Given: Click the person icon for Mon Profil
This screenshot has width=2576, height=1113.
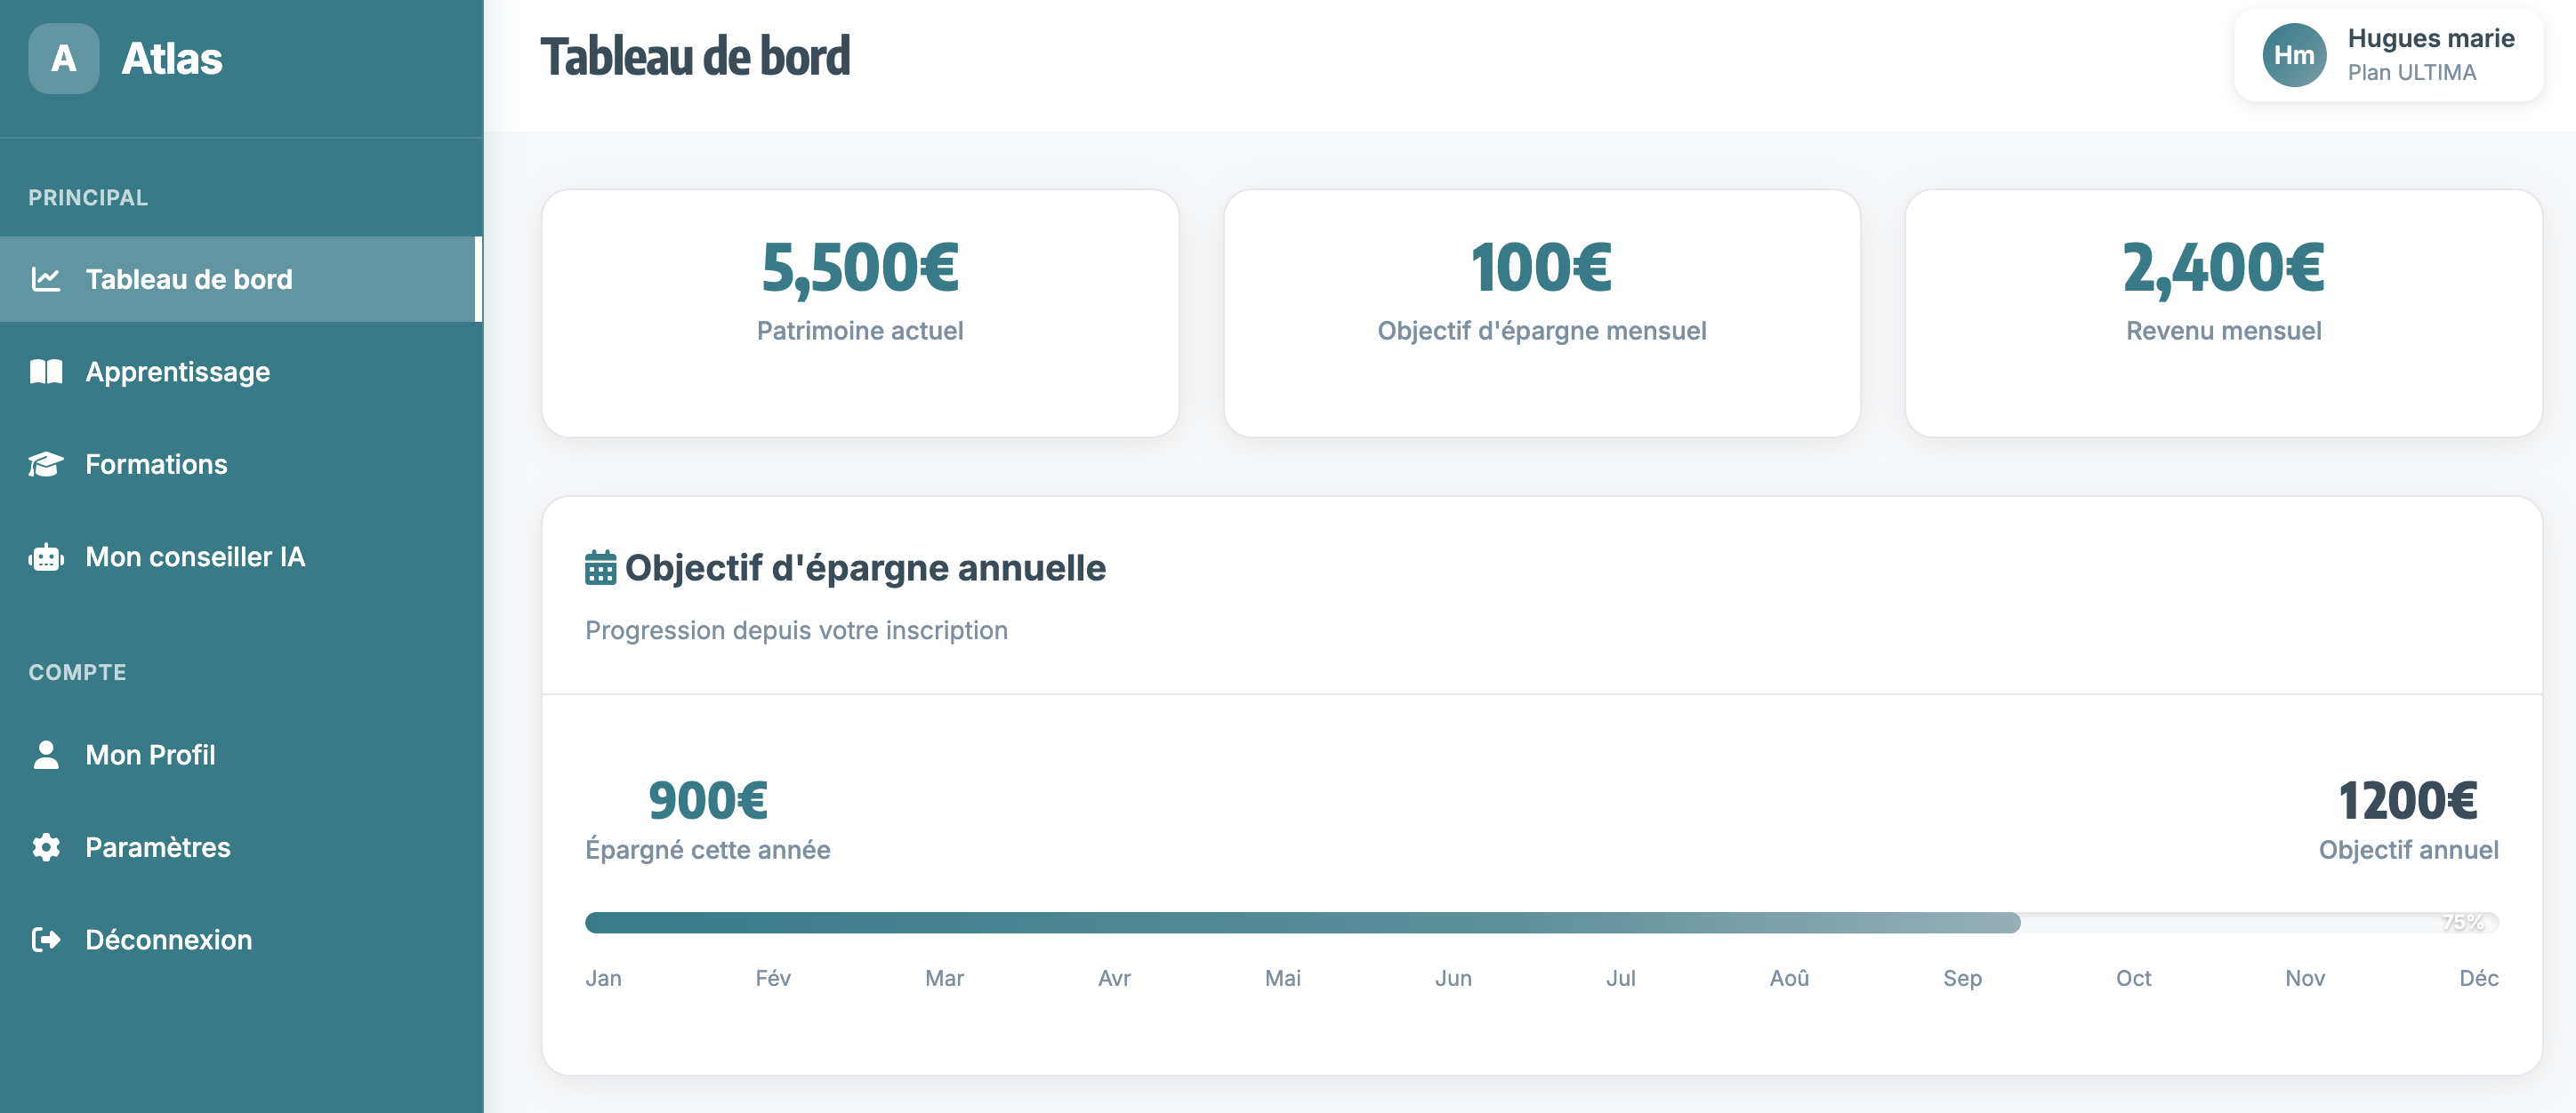Looking at the screenshot, I should tap(46, 756).
